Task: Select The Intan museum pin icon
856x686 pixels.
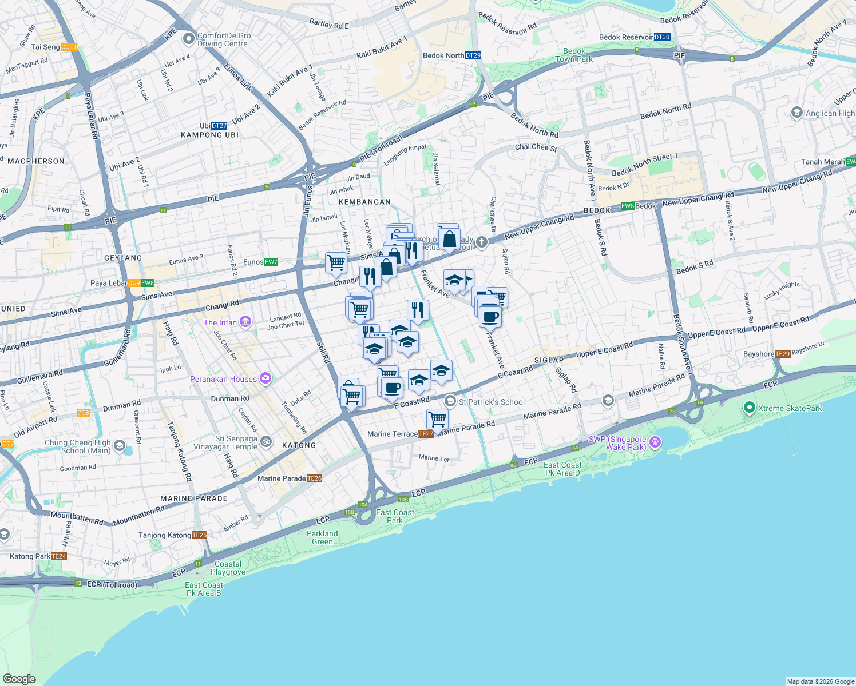Action: click(x=245, y=322)
